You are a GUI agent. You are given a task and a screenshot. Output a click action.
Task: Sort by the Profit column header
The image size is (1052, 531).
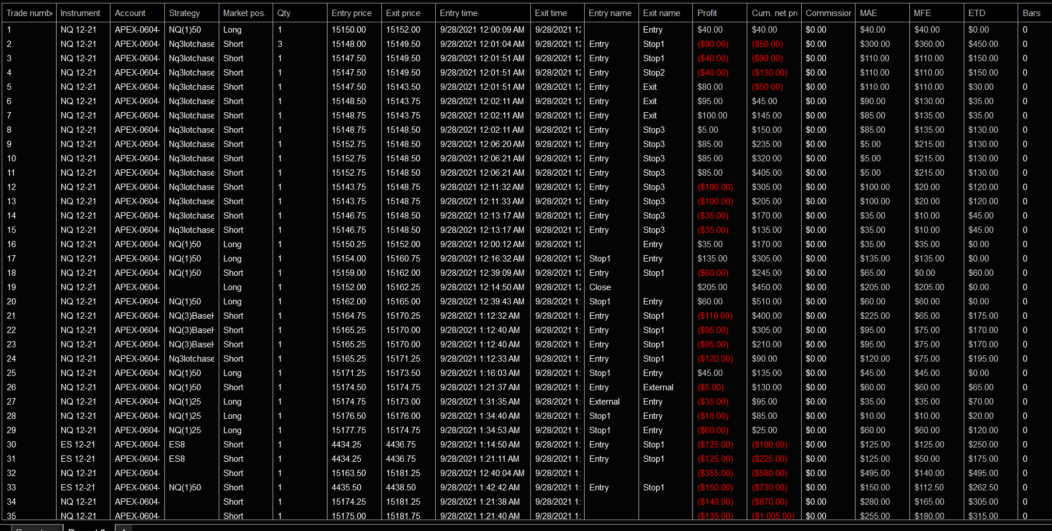click(720, 13)
